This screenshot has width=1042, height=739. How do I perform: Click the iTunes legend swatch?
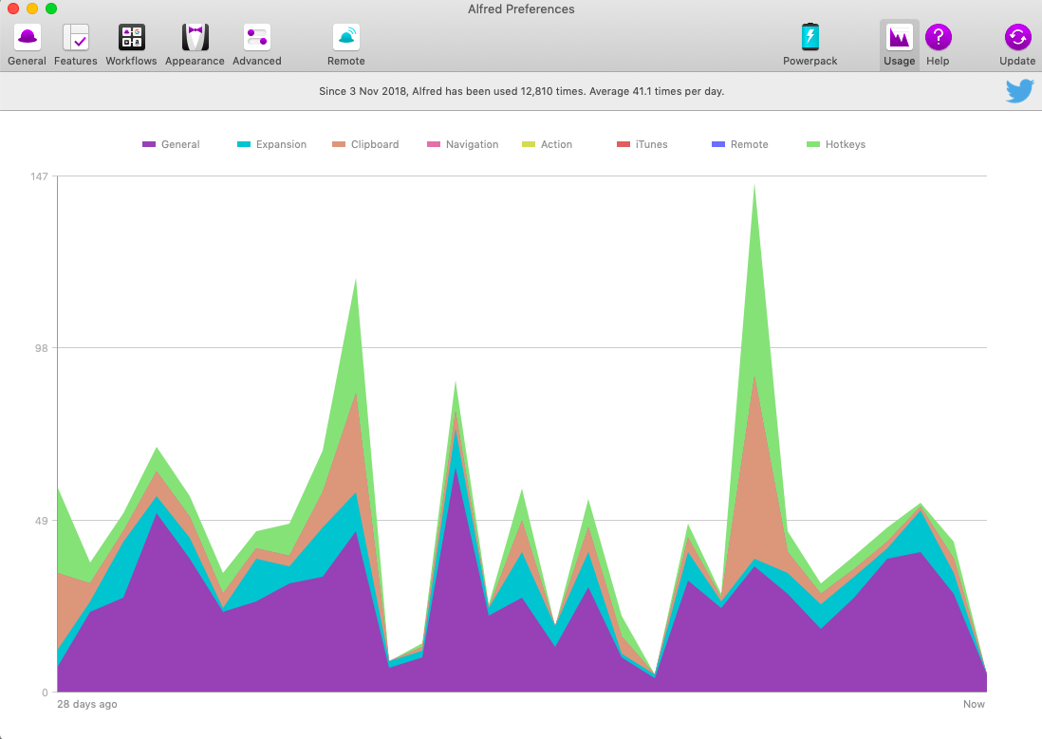(623, 144)
